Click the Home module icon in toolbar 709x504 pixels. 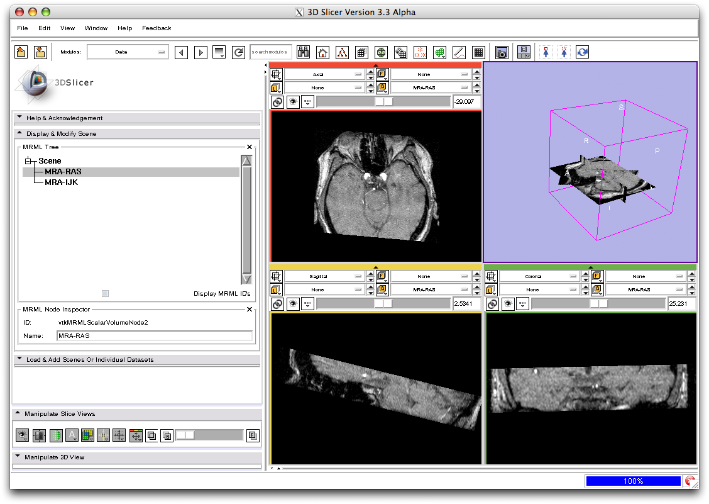point(322,53)
